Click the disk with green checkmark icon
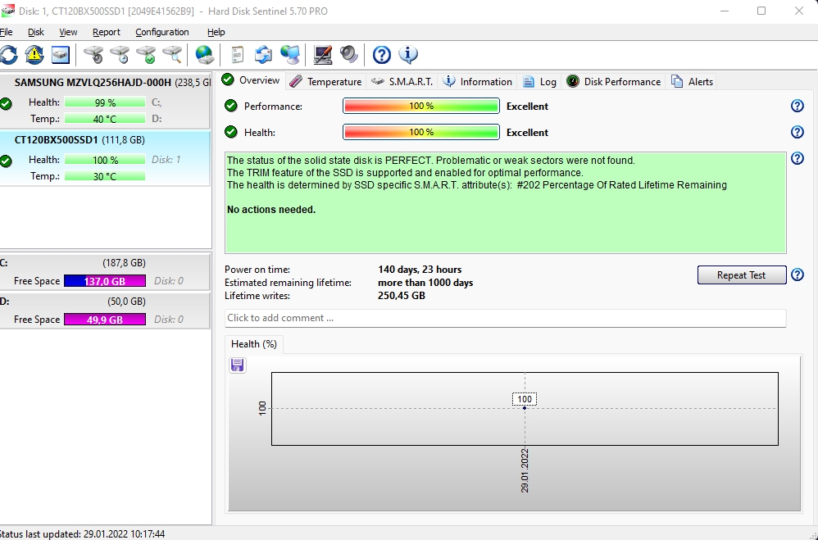 coord(146,54)
